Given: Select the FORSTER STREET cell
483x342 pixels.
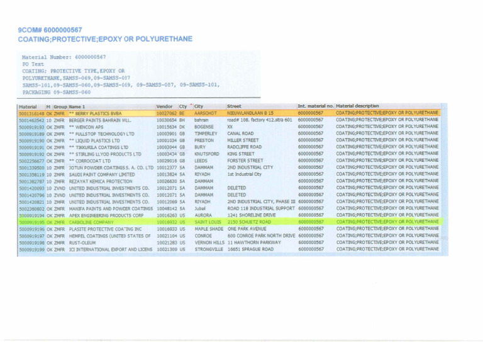Looking at the screenshot, I should click(x=245, y=161).
